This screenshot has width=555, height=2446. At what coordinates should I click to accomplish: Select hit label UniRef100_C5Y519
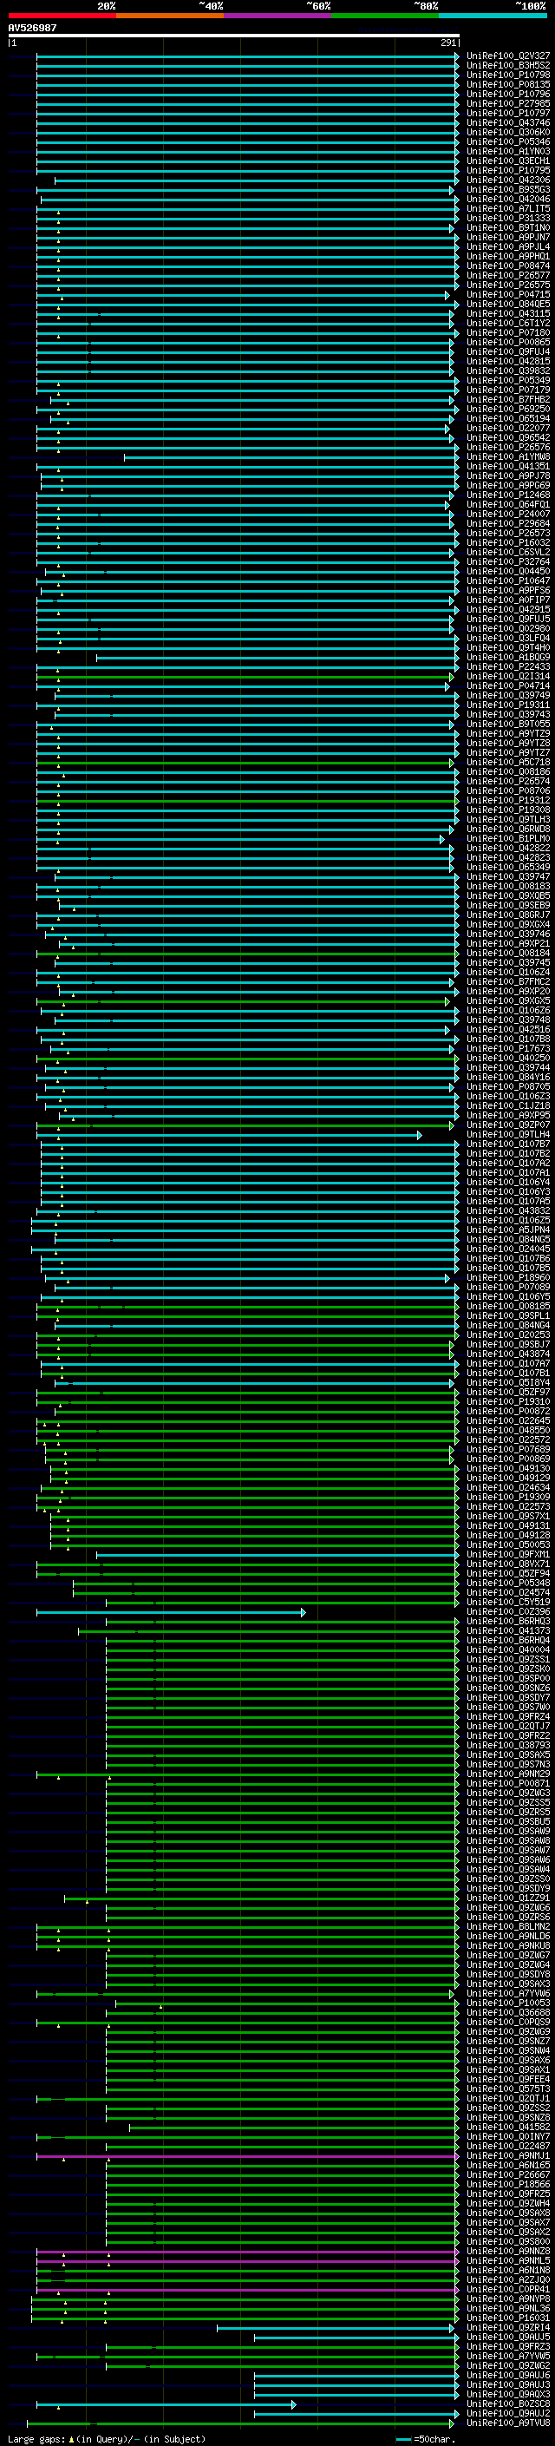[508, 1602]
